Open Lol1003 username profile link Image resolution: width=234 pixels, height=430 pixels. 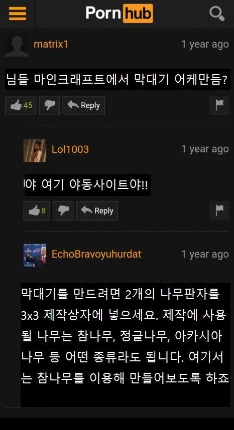tap(70, 149)
